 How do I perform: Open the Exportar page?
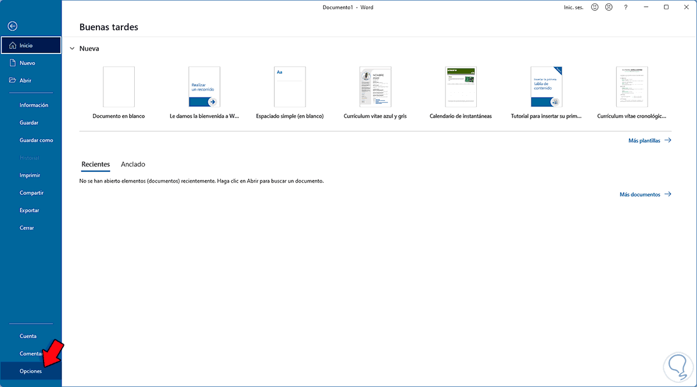[x=31, y=210]
